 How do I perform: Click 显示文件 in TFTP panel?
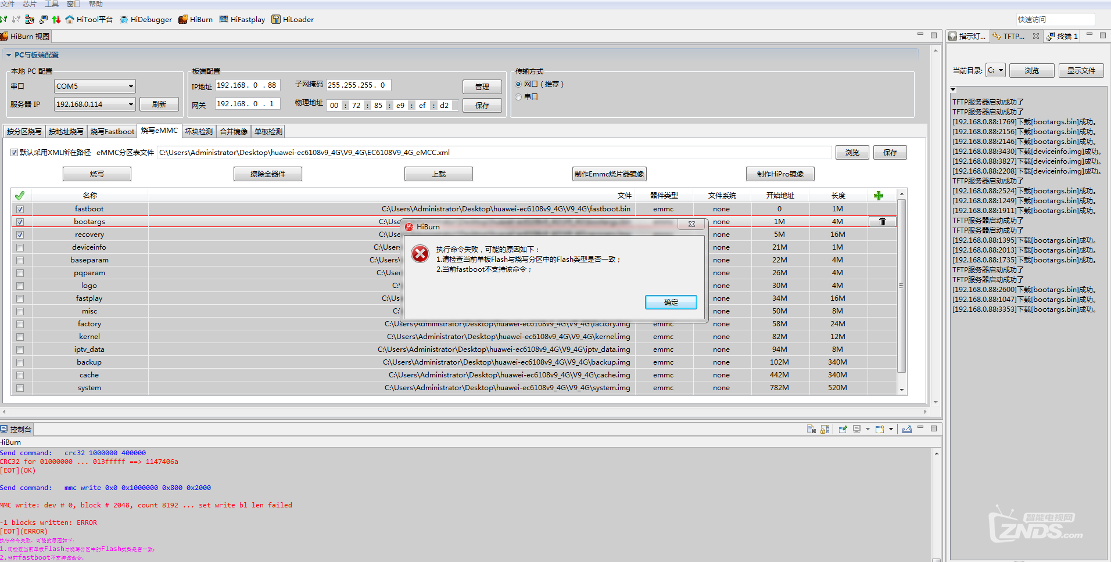(1081, 70)
